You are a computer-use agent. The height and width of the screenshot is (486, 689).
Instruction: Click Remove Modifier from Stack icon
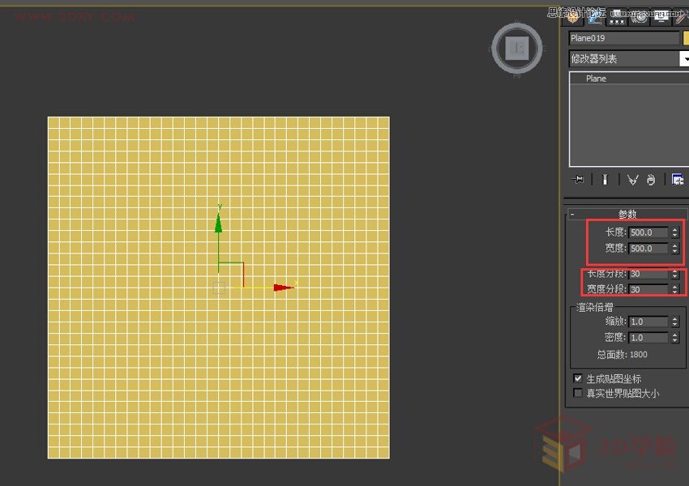652,179
